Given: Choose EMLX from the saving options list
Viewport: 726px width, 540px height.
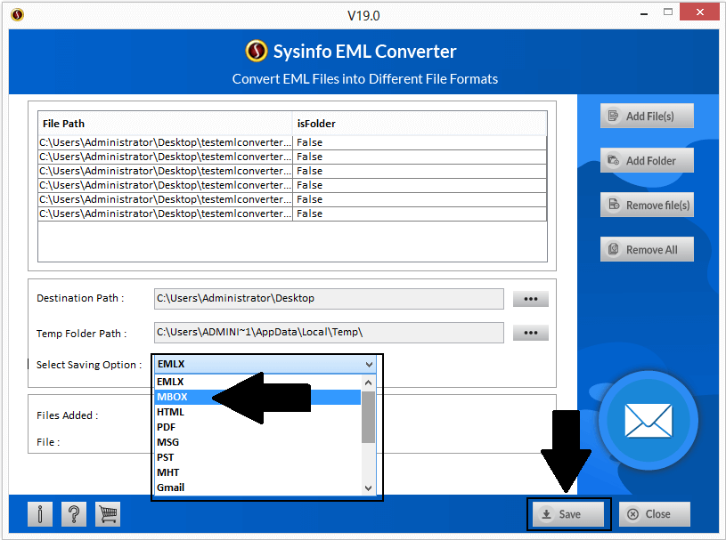Looking at the screenshot, I should point(257,382).
